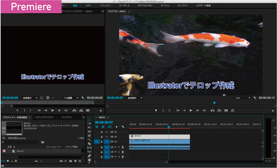Solo audio track A2
Viewport: 277px width, 168px height.
pyautogui.click(x=119, y=152)
